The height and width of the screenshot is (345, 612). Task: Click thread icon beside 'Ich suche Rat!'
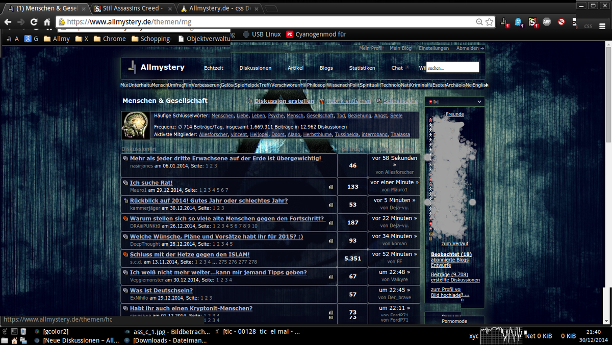(x=125, y=182)
